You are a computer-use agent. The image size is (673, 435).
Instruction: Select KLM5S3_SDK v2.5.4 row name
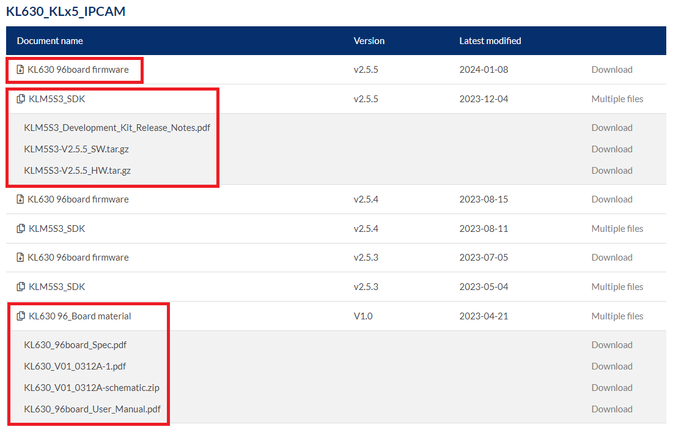[x=57, y=228]
